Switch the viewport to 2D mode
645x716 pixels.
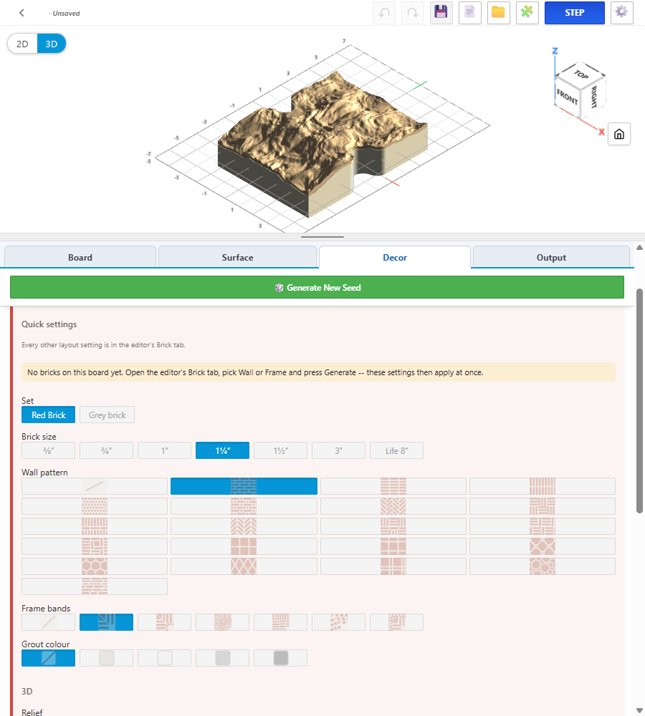coord(22,44)
